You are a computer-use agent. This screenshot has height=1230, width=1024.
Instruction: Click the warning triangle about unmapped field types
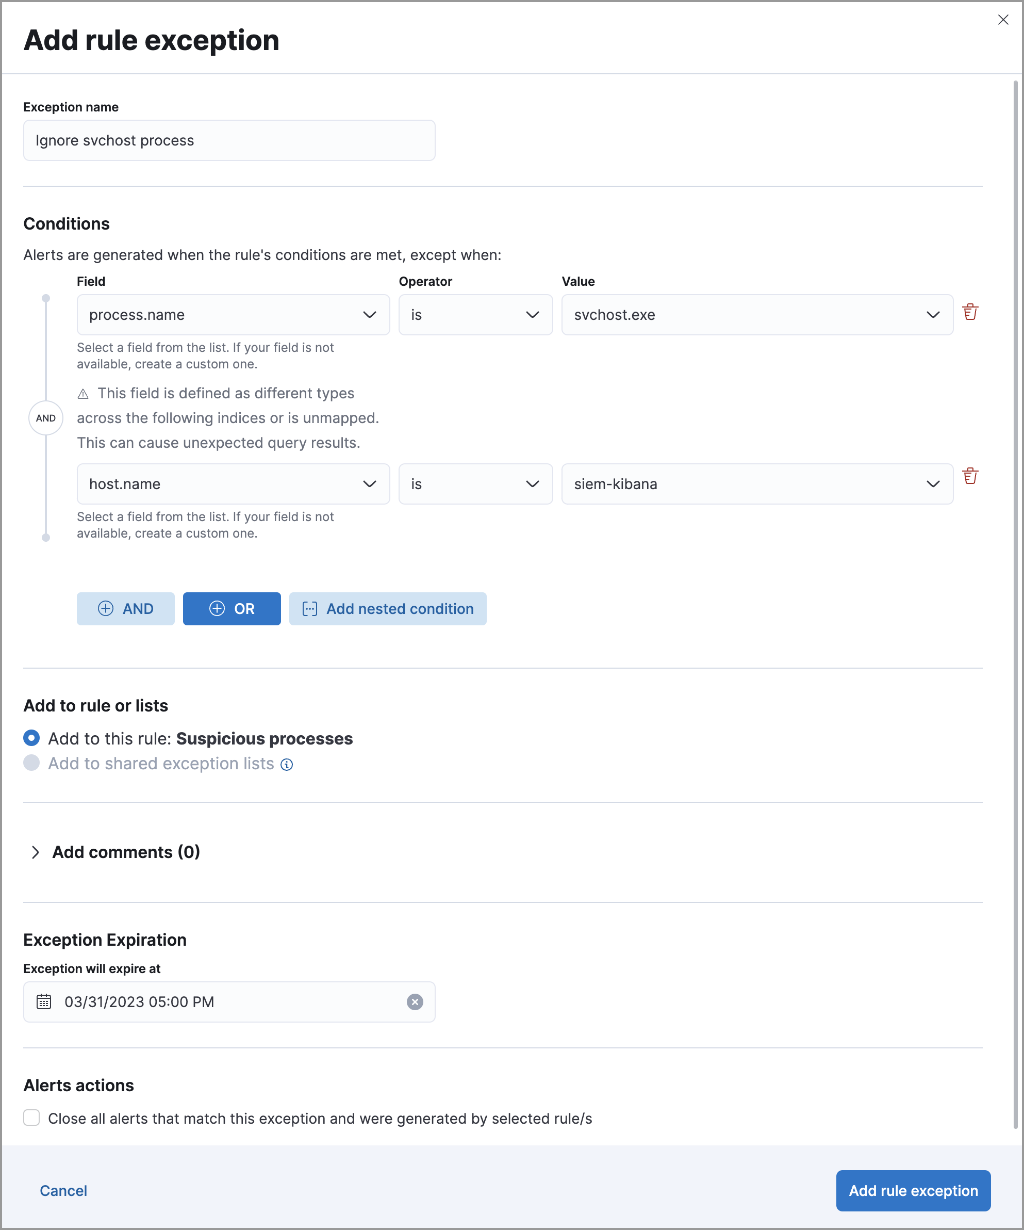[82, 393]
